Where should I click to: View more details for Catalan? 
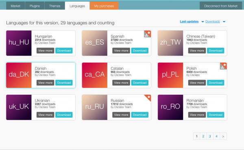coord(121,83)
